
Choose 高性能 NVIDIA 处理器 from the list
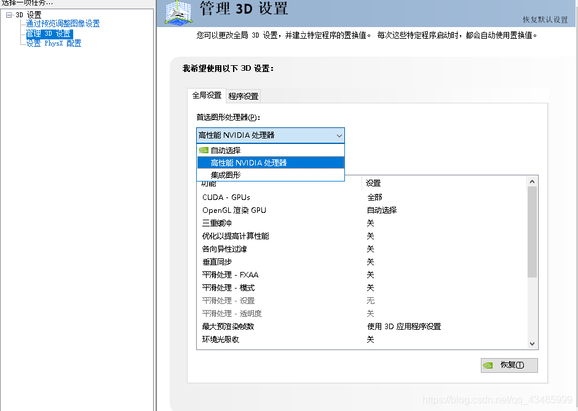(x=271, y=162)
